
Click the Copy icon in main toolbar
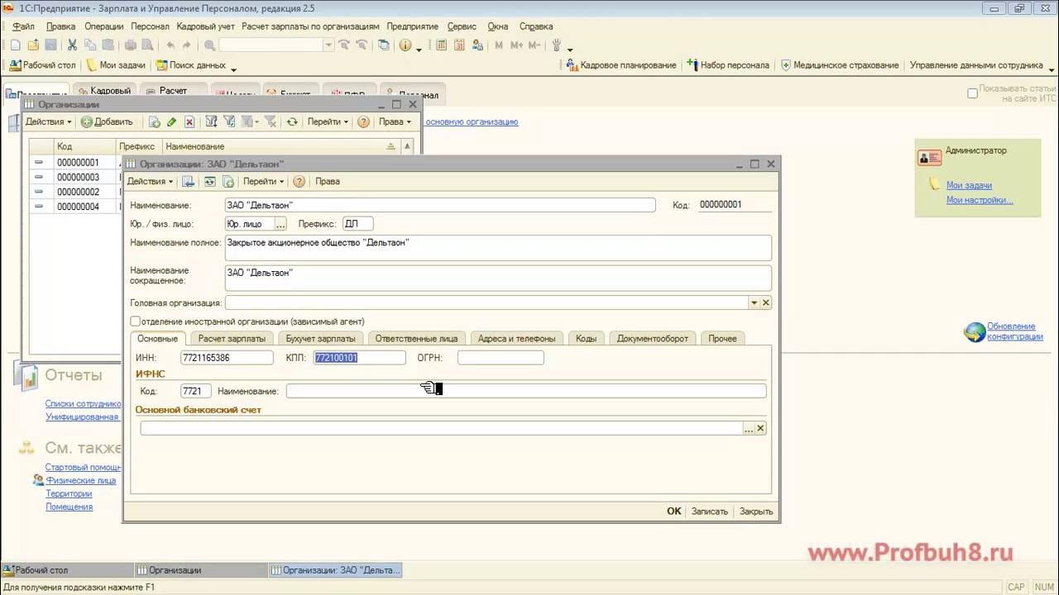(90, 45)
